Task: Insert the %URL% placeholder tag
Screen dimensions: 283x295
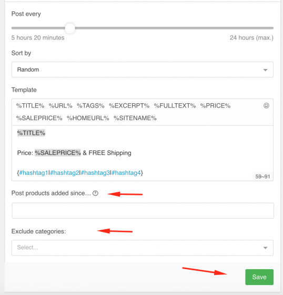Action: [60, 106]
